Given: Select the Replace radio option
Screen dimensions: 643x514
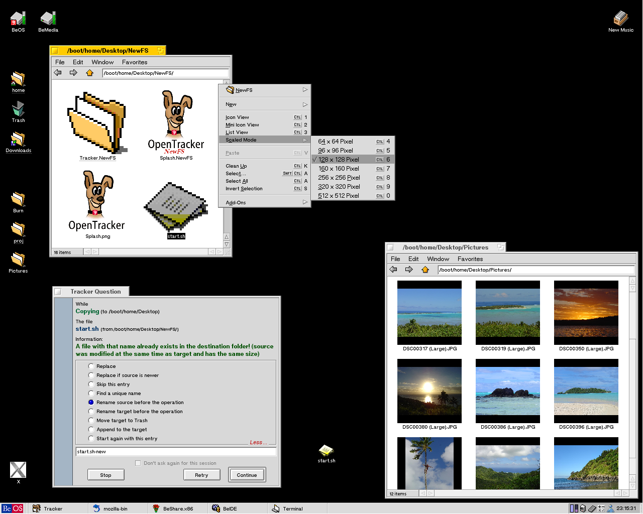Looking at the screenshot, I should 91,366.
